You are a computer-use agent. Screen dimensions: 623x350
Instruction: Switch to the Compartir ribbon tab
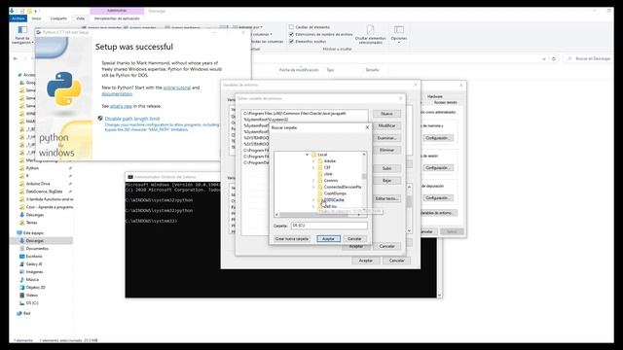58,18
